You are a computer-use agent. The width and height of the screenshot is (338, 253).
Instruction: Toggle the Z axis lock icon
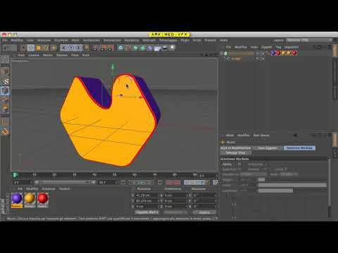[x=79, y=48]
